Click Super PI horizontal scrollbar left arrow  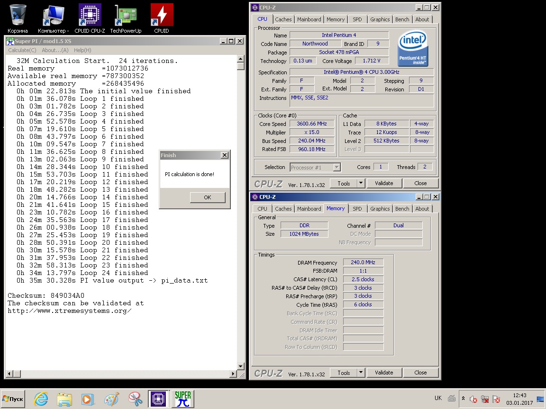pyautogui.click(x=9, y=374)
